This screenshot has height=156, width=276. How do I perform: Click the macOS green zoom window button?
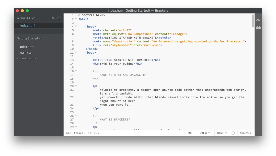27,10
